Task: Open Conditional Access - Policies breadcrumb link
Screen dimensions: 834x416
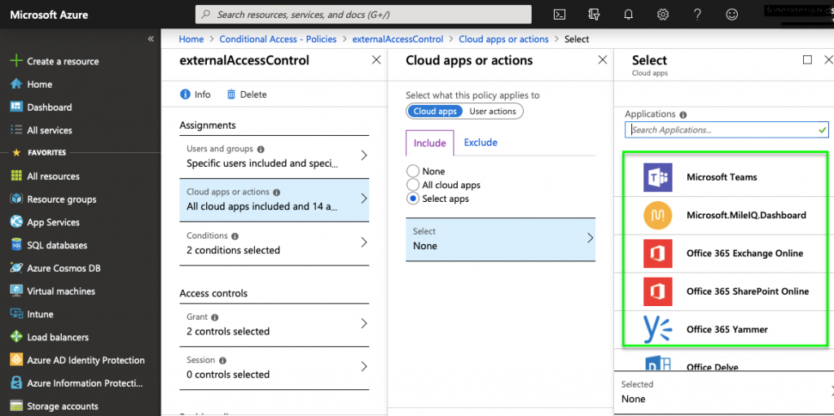Action: (279, 38)
